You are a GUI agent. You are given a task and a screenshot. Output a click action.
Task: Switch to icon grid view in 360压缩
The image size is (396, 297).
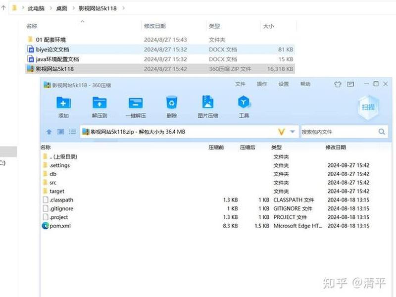(x=60, y=132)
